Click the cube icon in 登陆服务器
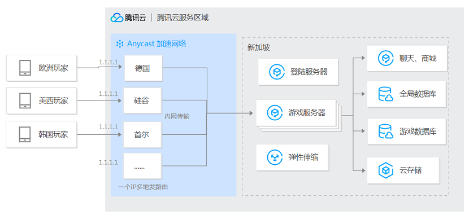 point(276,72)
